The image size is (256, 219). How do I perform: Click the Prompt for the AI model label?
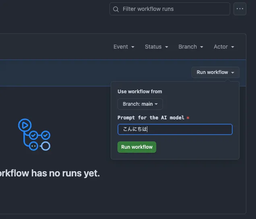coord(151,118)
